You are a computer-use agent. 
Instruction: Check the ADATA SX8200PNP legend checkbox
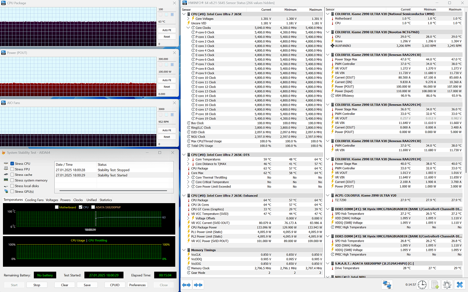tap(93, 207)
